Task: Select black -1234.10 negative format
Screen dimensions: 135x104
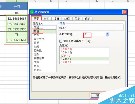Action: (x=84, y=59)
